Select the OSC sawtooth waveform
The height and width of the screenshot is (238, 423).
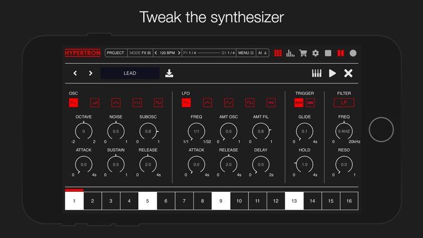(73, 103)
